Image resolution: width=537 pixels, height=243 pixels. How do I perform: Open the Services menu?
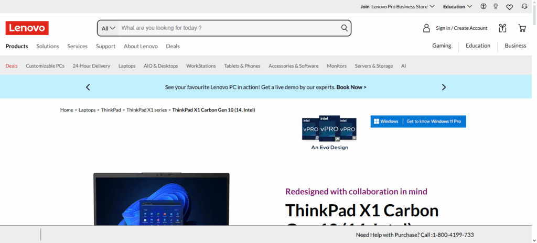[x=78, y=46]
